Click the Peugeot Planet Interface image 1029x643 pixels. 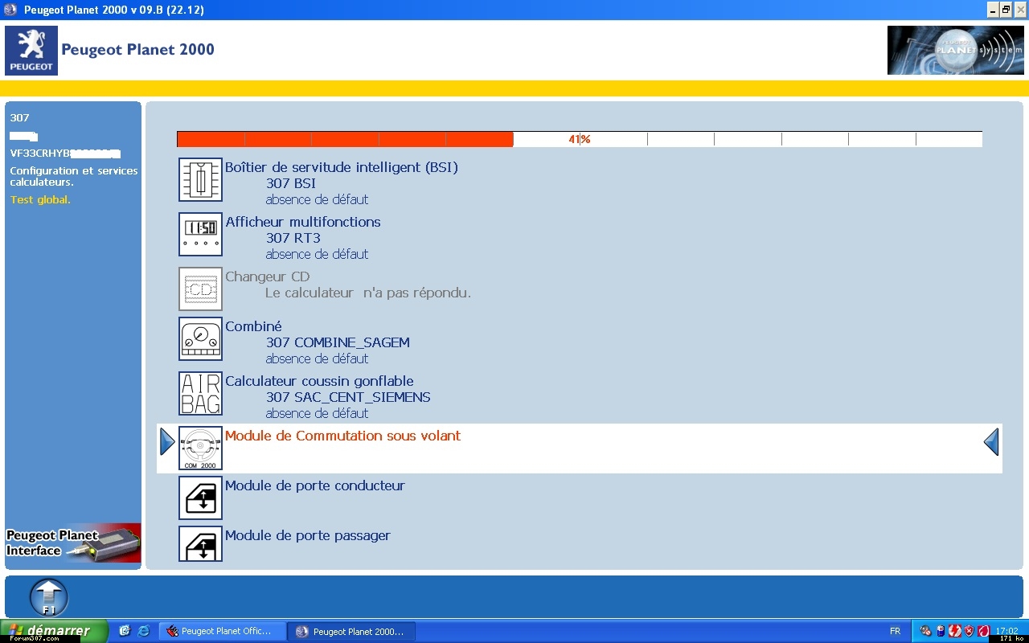(x=73, y=543)
